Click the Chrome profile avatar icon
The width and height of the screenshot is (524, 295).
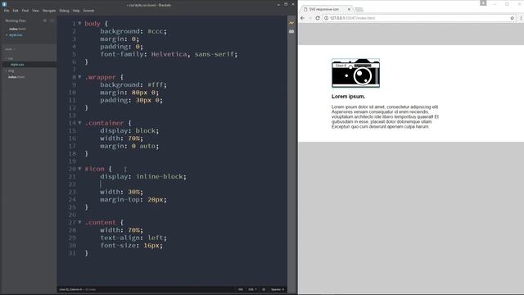(483, 3)
